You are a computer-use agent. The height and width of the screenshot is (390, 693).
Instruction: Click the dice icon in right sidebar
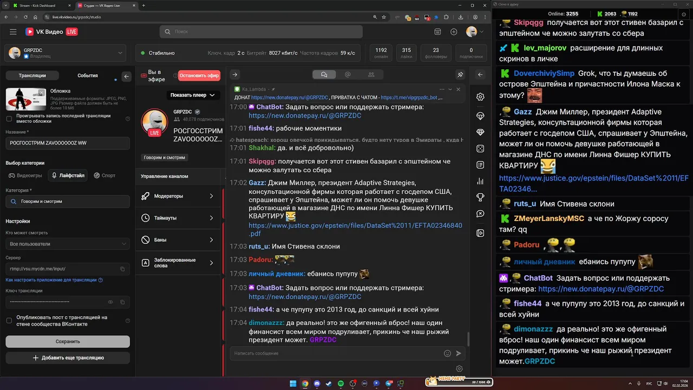point(480,148)
